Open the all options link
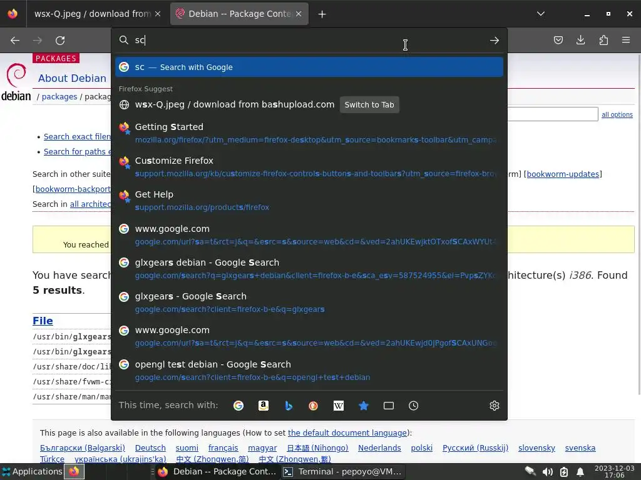Viewport: 641px width, 480px height. (x=617, y=115)
